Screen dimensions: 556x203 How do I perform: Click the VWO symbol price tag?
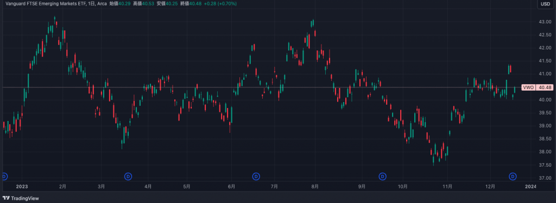pyautogui.click(x=528, y=87)
